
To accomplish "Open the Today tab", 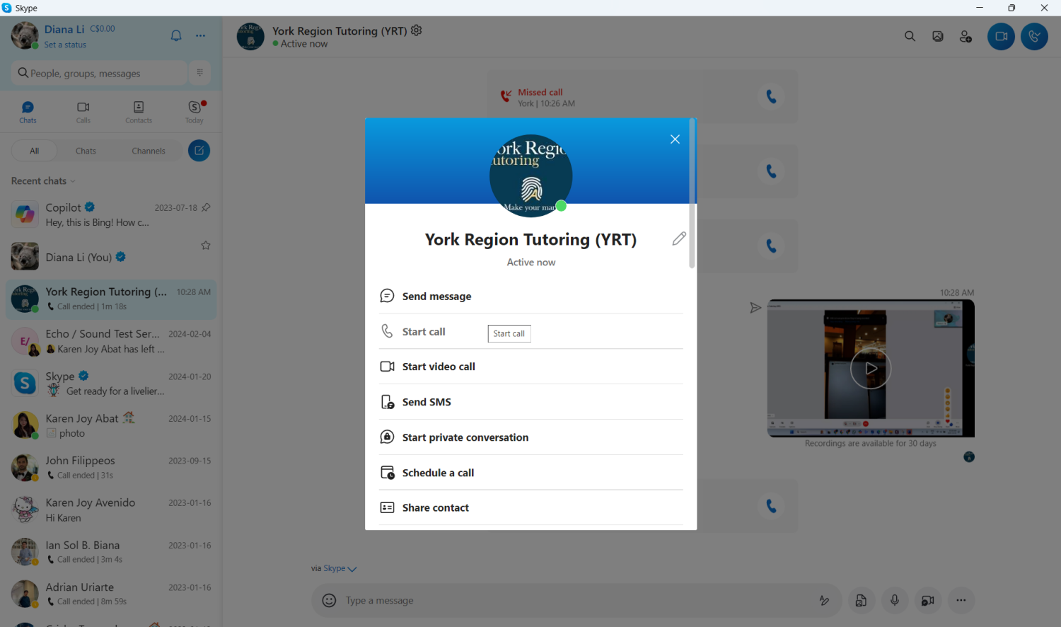I will tap(195, 112).
